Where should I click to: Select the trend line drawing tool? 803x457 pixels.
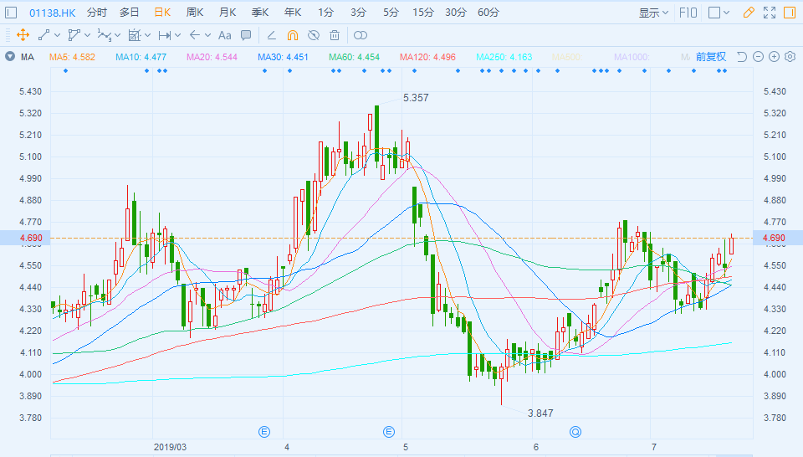[44, 35]
